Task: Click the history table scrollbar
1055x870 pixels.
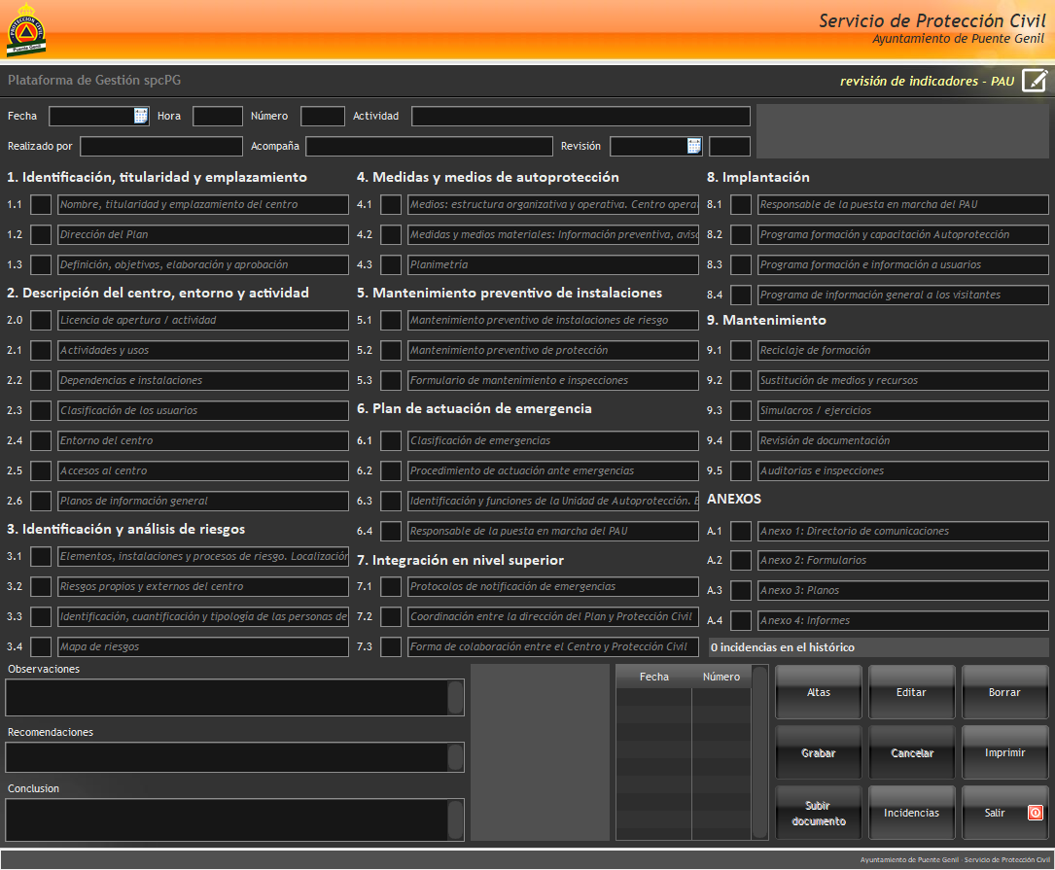Action: click(x=760, y=753)
